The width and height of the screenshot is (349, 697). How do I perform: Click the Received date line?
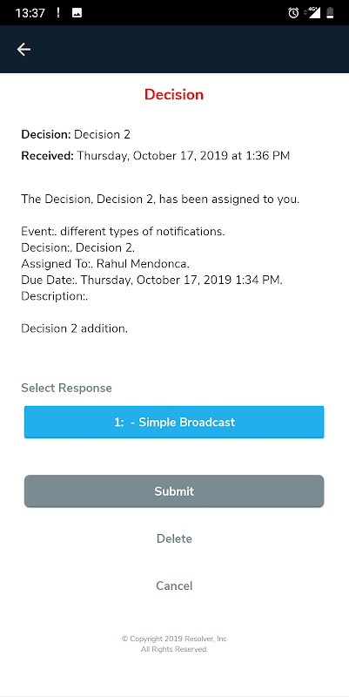pyautogui.click(x=156, y=156)
